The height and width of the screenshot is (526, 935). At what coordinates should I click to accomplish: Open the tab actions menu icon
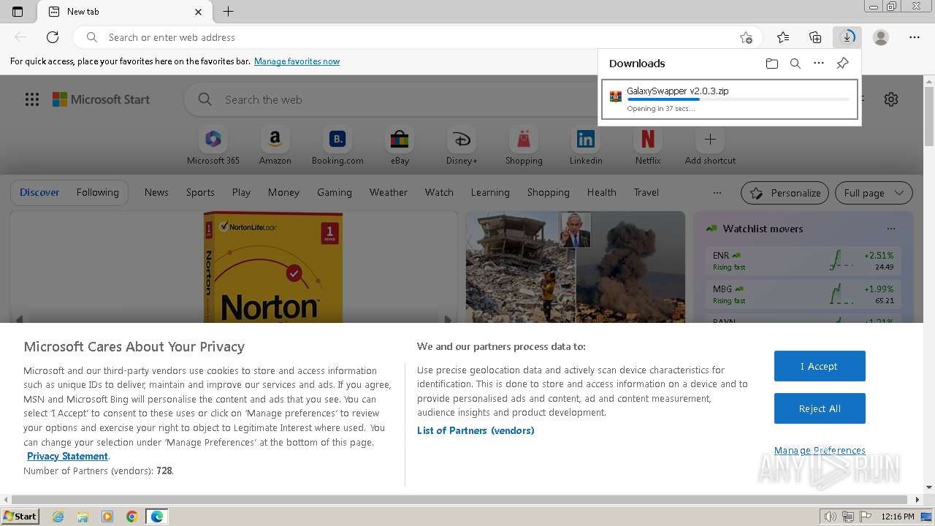click(x=18, y=12)
